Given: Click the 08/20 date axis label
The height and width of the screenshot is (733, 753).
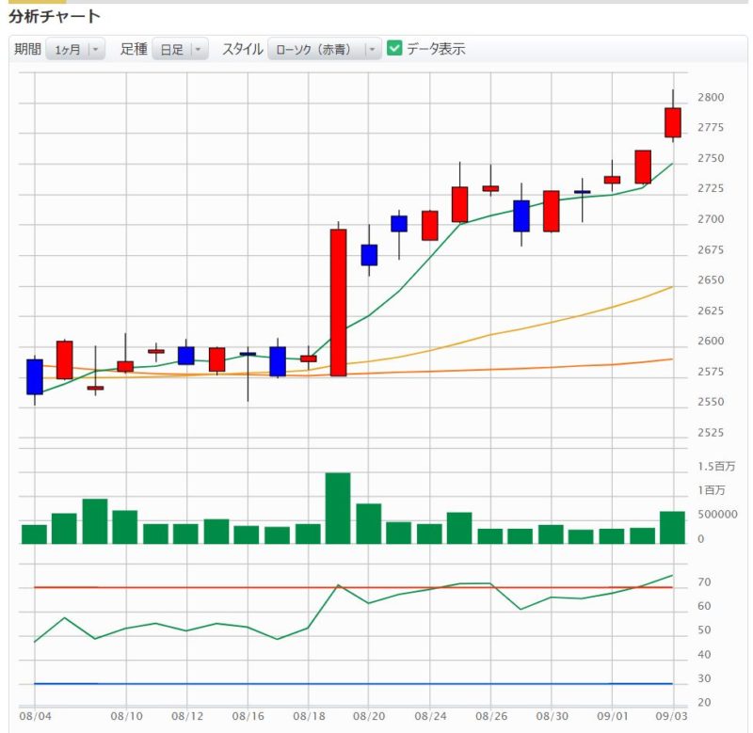Looking at the screenshot, I should 369,716.
